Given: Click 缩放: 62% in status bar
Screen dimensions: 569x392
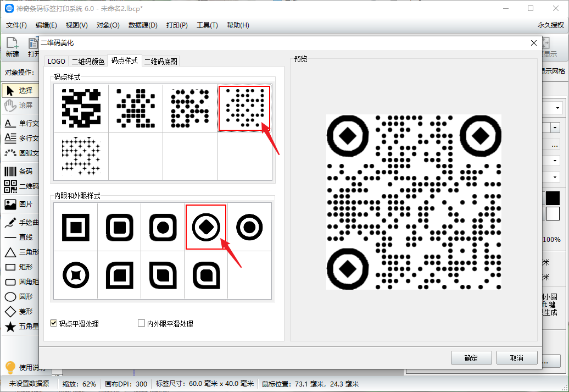Looking at the screenshot, I should point(79,384).
